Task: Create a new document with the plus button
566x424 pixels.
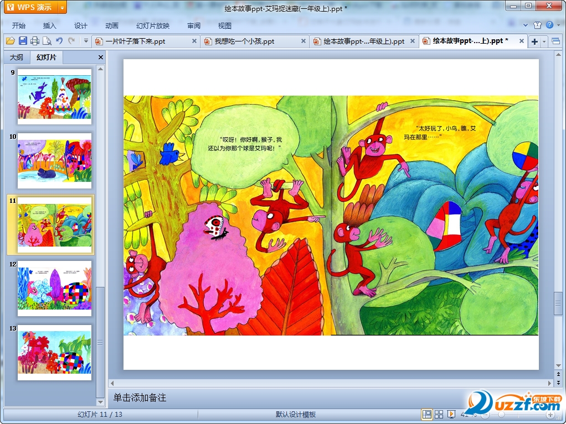Action: pyautogui.click(x=534, y=41)
